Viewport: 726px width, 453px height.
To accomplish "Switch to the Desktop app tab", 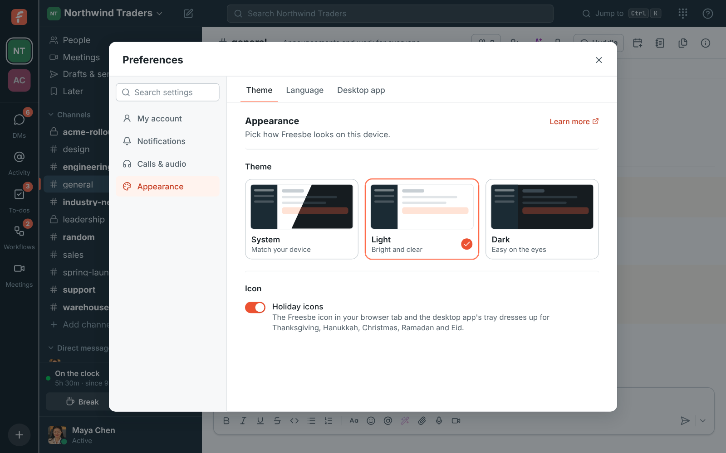I will click(361, 90).
